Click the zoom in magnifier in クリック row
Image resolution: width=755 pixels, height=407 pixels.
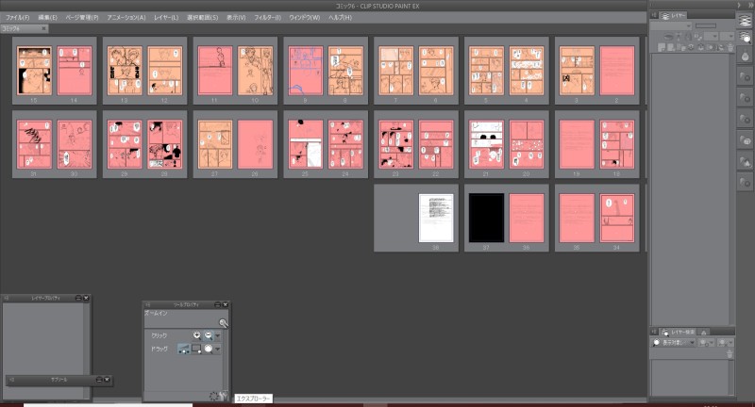point(196,335)
